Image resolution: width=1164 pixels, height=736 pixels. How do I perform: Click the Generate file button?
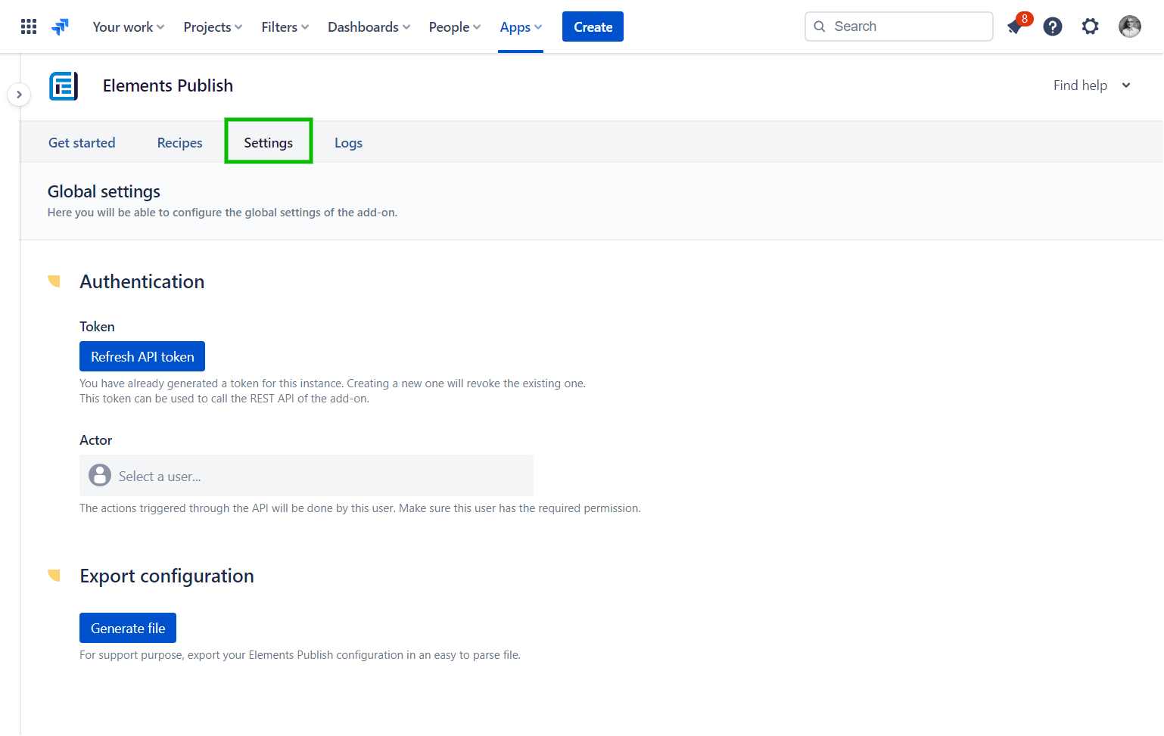pos(128,628)
